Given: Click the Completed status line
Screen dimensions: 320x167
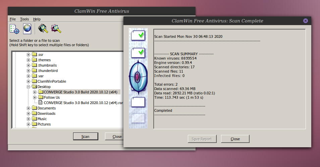Looking at the screenshot, I should [x=163, y=110].
